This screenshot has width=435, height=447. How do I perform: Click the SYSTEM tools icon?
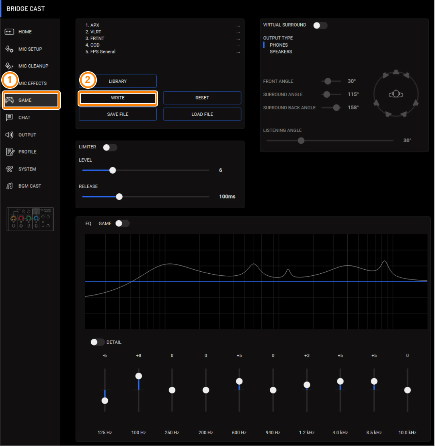[9, 169]
